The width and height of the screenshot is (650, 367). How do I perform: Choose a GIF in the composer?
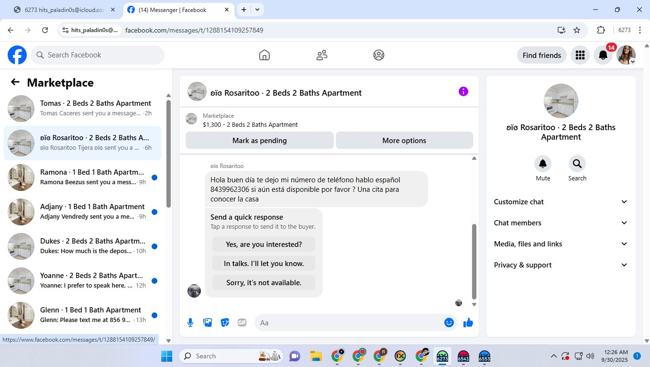[x=242, y=323]
